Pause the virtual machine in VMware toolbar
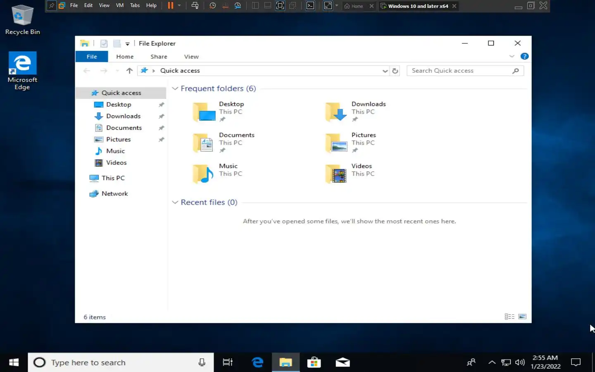The image size is (595, 372). [x=170, y=6]
